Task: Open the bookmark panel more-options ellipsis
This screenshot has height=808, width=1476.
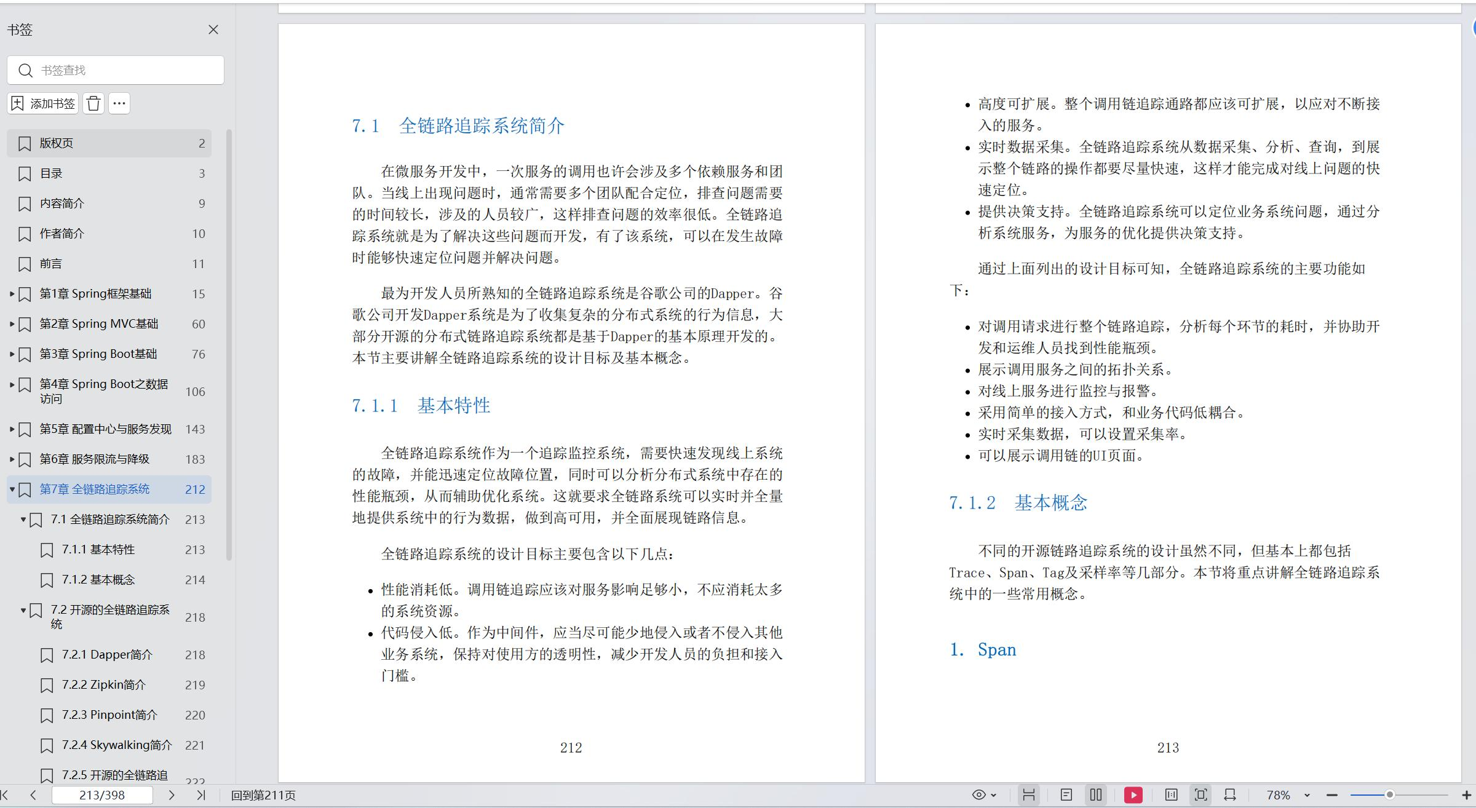Action: point(119,104)
